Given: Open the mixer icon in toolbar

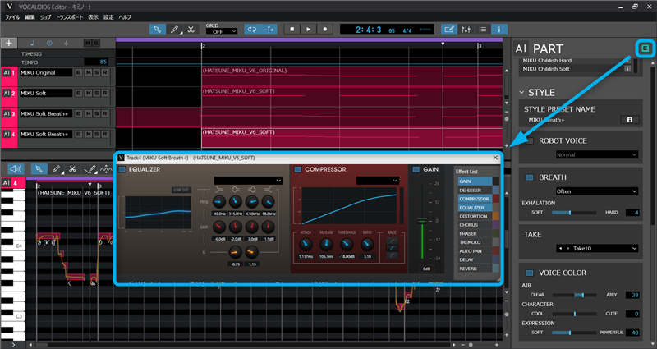Looking at the screenshot, I should coord(466,30).
